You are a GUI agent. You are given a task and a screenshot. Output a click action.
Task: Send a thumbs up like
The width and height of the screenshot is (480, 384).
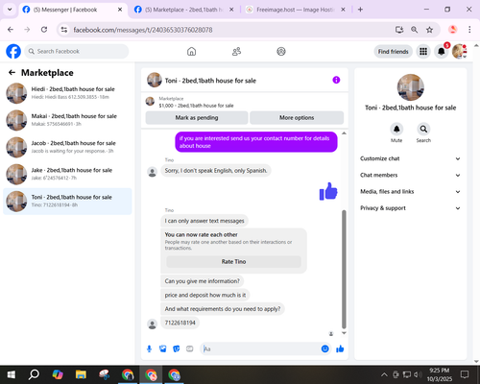(340, 348)
